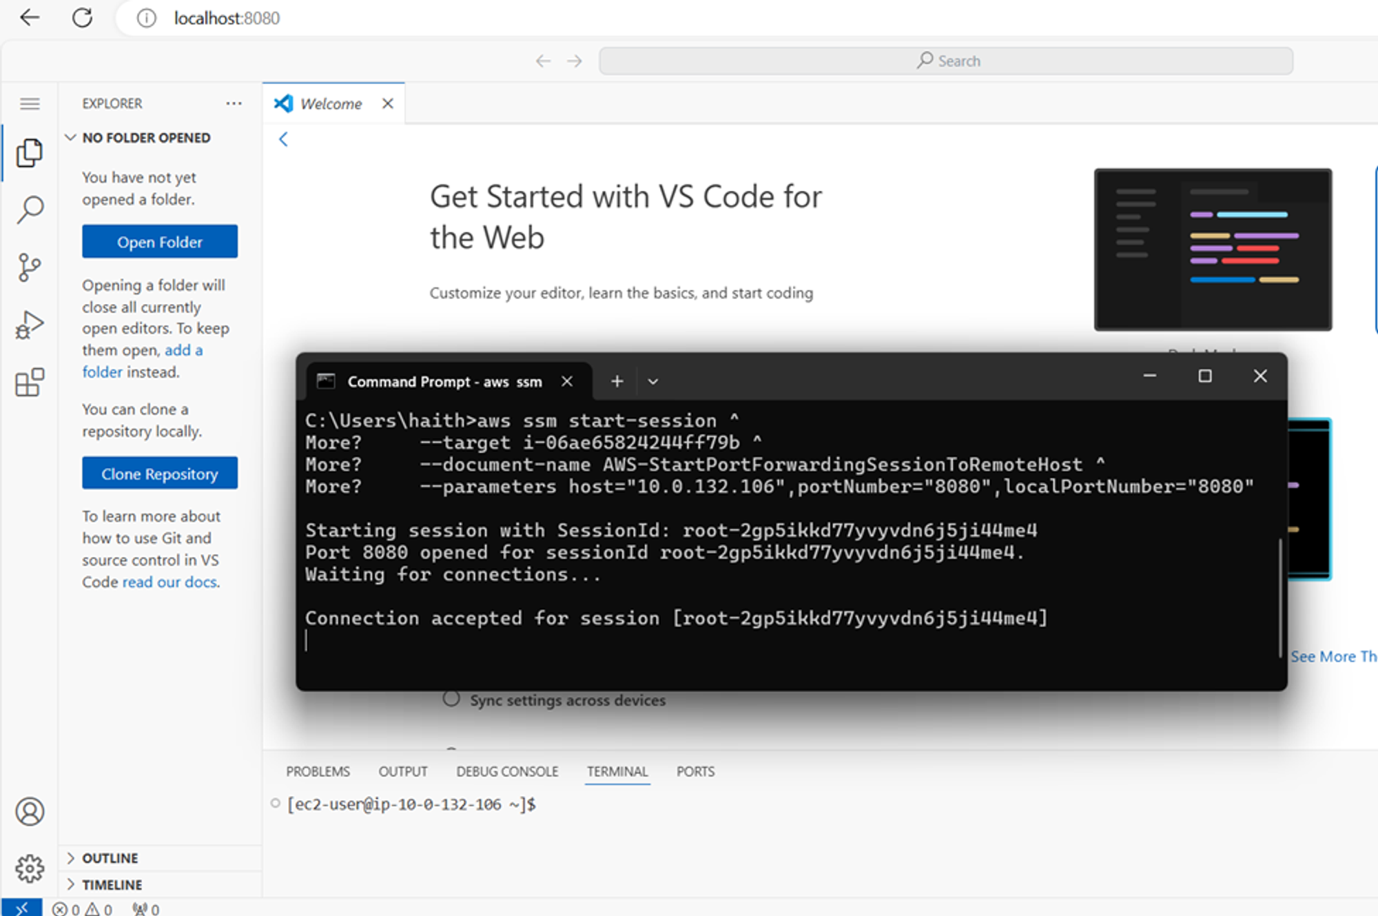The image size is (1378, 916).
Task: Switch to the Problems panel tab
Action: (x=318, y=771)
